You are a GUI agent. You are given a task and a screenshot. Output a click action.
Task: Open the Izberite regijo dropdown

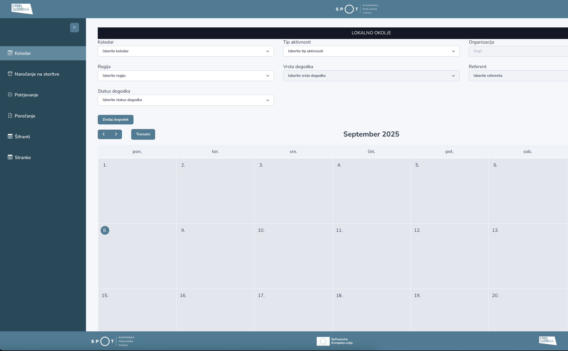pyautogui.click(x=186, y=76)
